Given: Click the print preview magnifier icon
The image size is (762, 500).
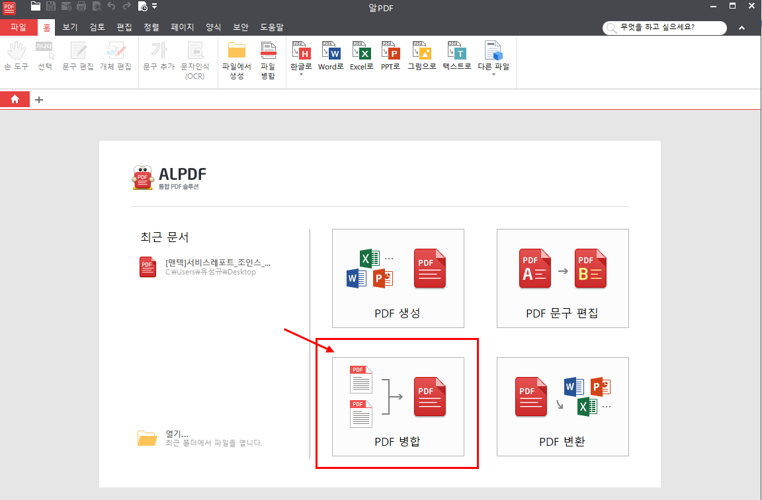Looking at the screenshot, I should click(97, 7).
